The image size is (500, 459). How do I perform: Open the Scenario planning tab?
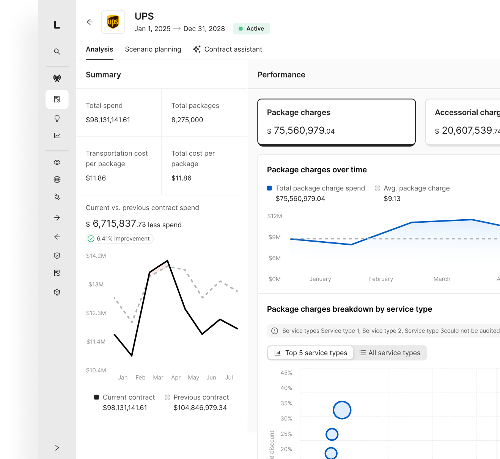click(153, 49)
